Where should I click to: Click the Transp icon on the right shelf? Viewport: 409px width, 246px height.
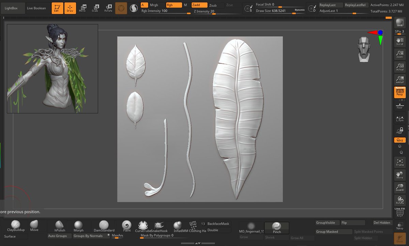[x=399, y=227]
